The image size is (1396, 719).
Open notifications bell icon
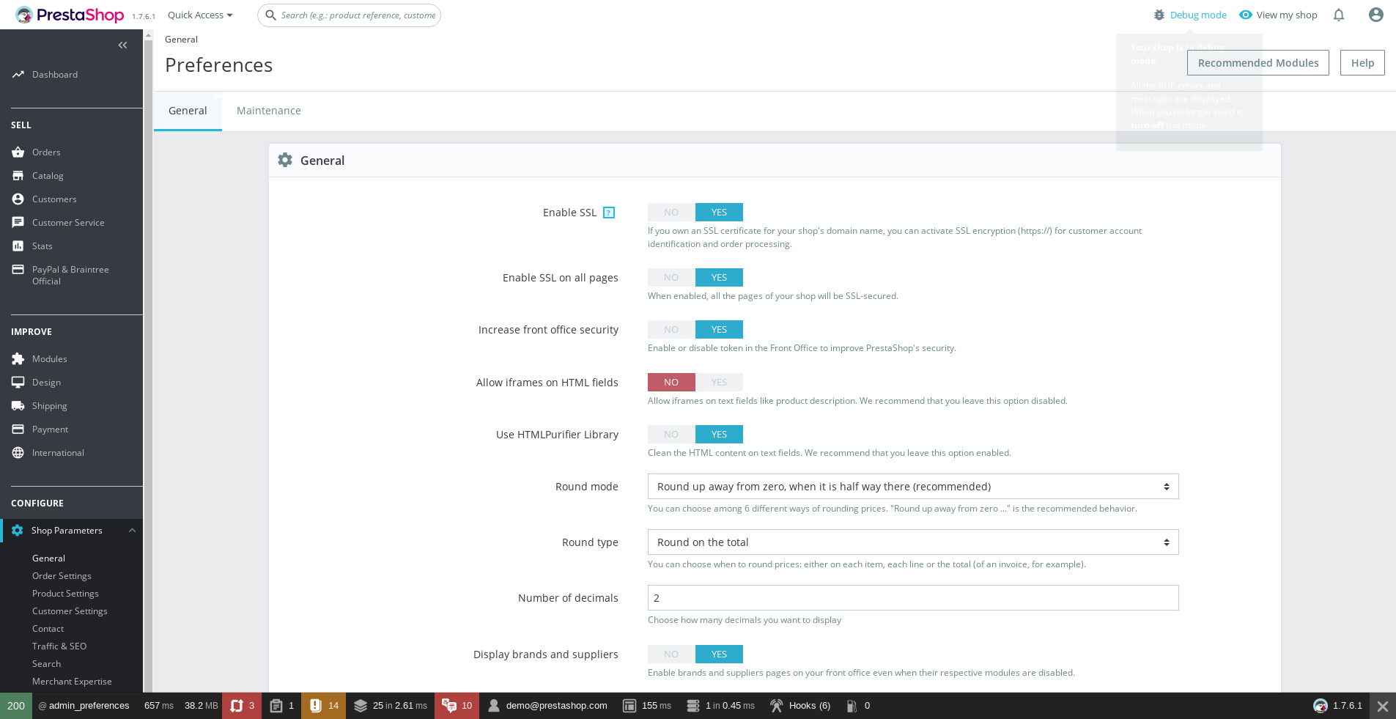(1339, 15)
